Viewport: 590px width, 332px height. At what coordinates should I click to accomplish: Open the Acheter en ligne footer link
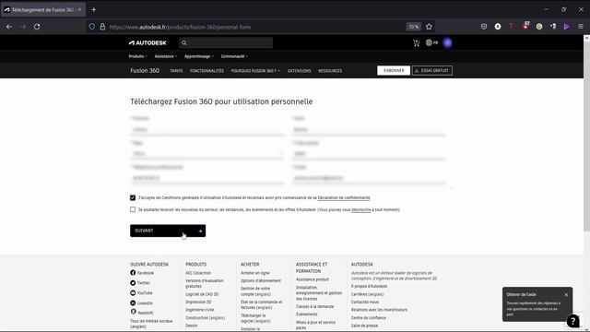point(255,273)
